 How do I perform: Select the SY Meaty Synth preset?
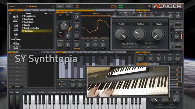[x=28, y=22]
